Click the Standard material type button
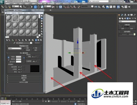This screenshot has width=137, height=105. 37,43
